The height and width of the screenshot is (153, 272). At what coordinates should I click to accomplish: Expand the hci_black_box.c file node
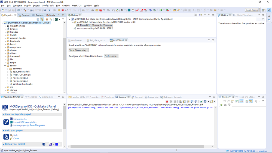pyautogui.click(x=8, y=78)
